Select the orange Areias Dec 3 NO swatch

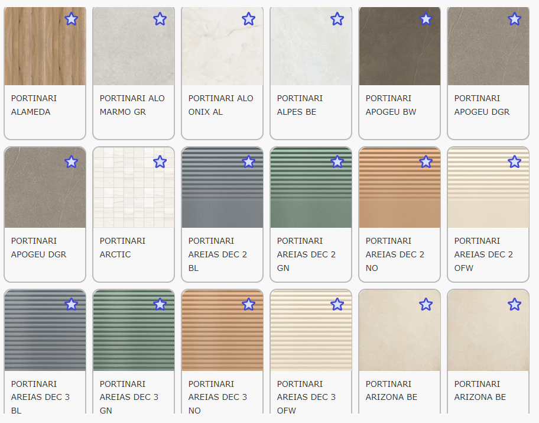pyautogui.click(x=222, y=334)
